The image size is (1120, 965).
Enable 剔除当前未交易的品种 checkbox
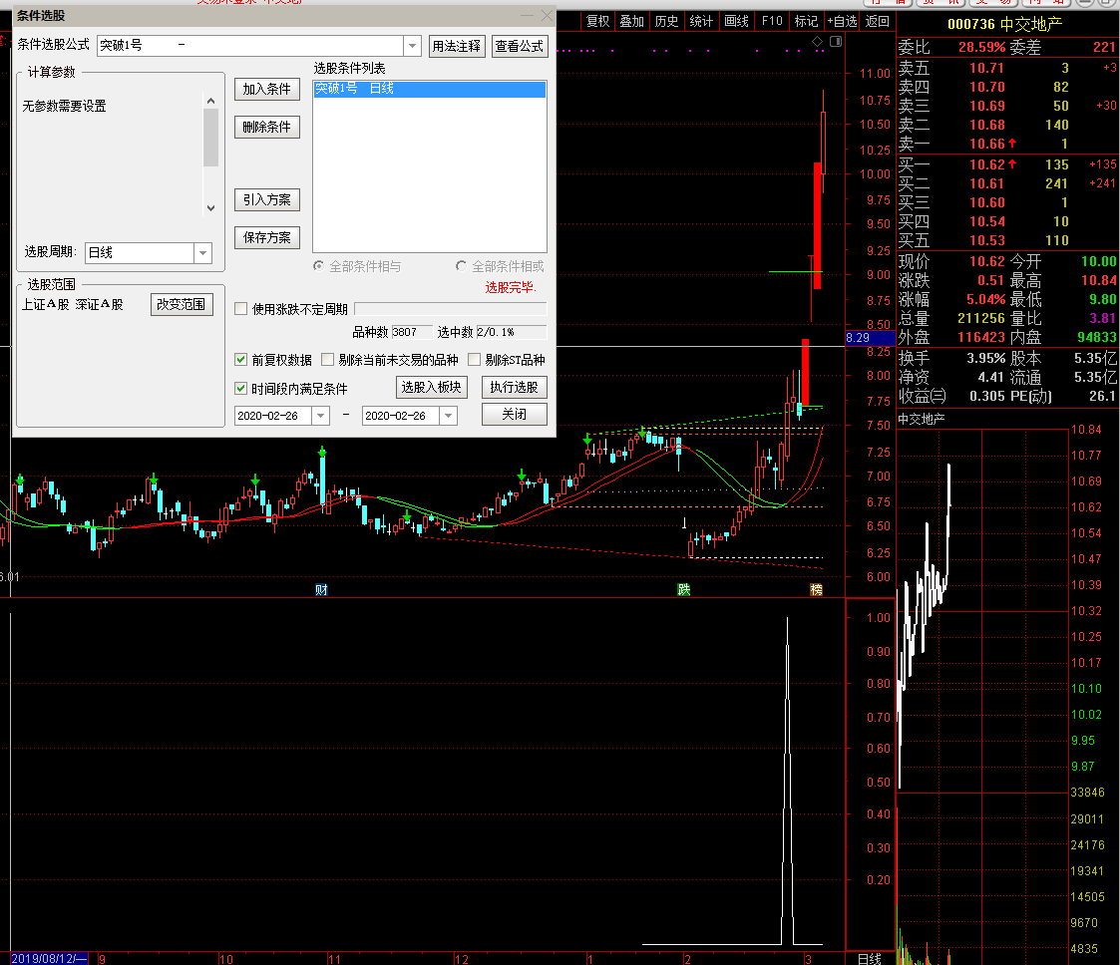[328, 360]
